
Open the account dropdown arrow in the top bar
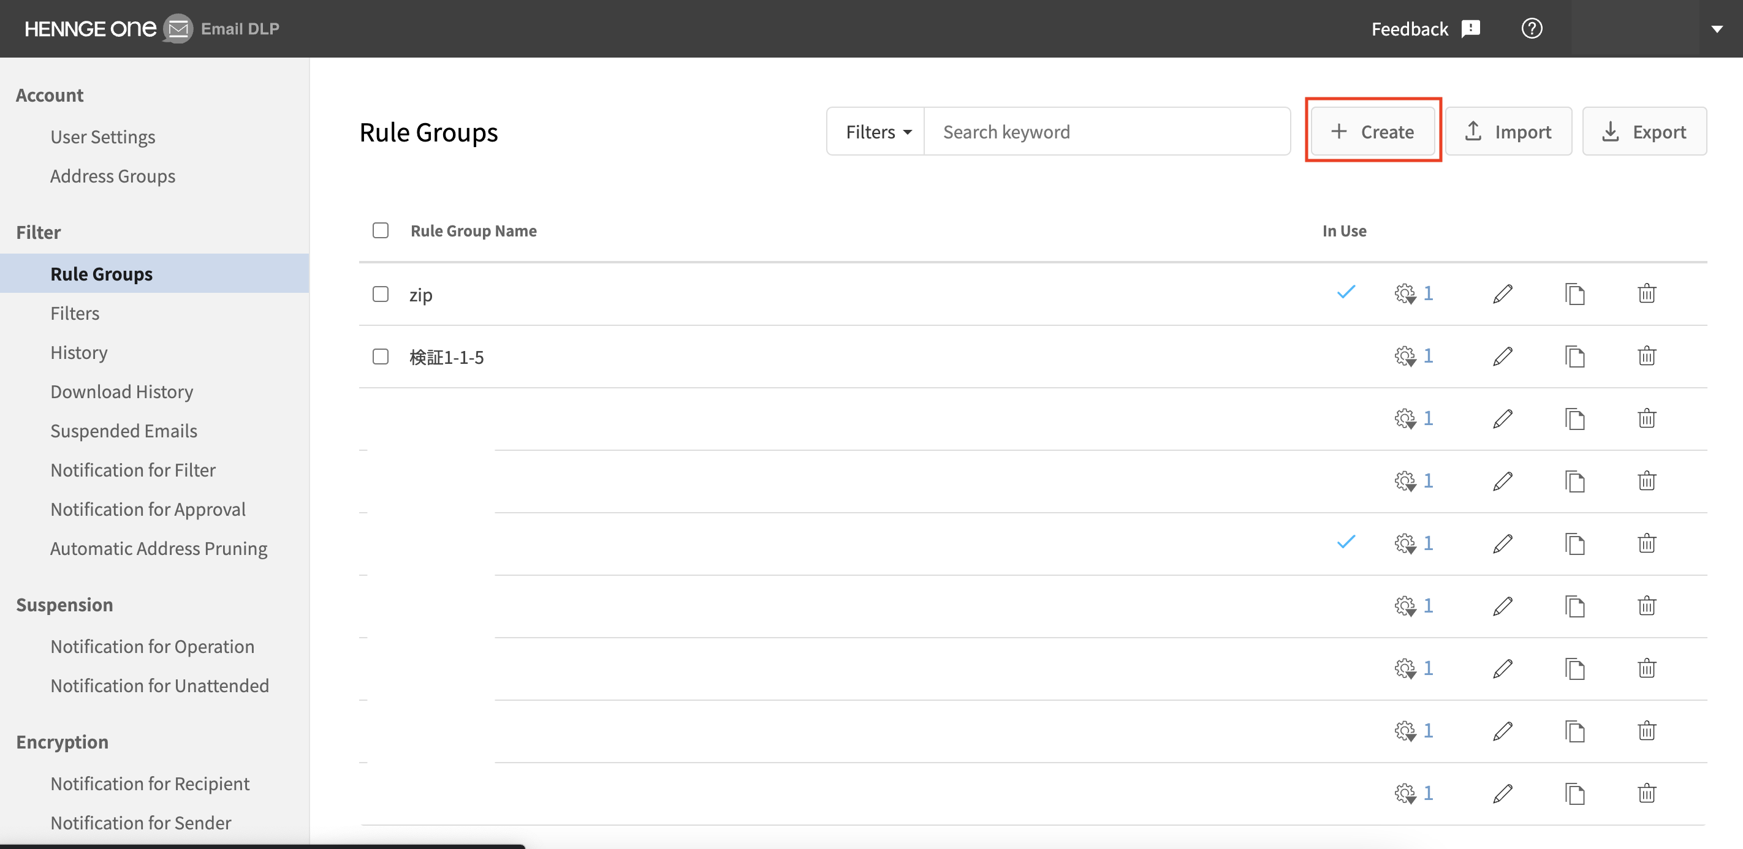1717,29
